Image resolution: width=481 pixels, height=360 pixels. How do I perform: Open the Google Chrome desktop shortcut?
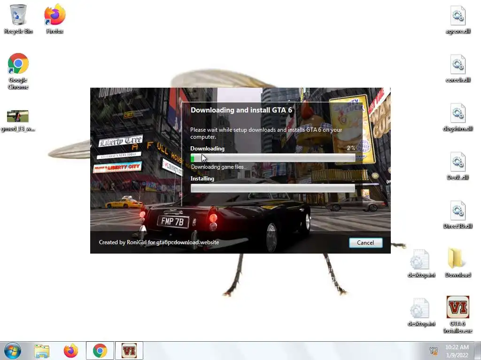[18, 71]
